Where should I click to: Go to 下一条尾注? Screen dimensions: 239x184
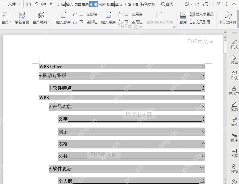coord(131,22)
